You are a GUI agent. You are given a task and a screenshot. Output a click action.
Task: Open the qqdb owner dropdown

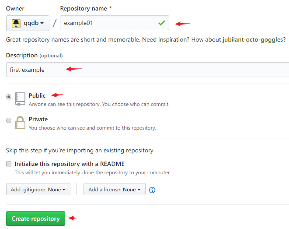(28, 23)
